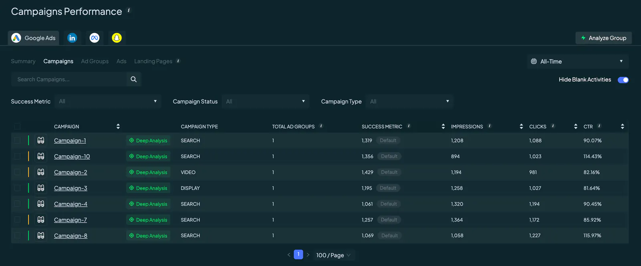Click the Search Campaigns input field

pyautogui.click(x=69, y=79)
